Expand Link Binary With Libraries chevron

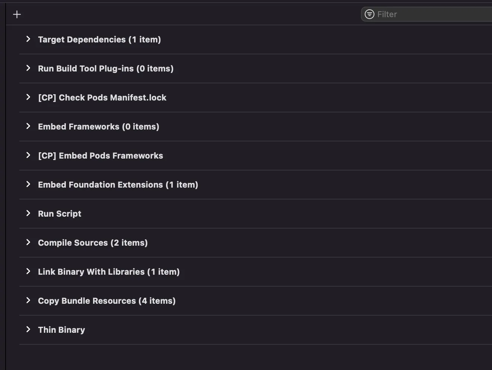click(x=28, y=271)
